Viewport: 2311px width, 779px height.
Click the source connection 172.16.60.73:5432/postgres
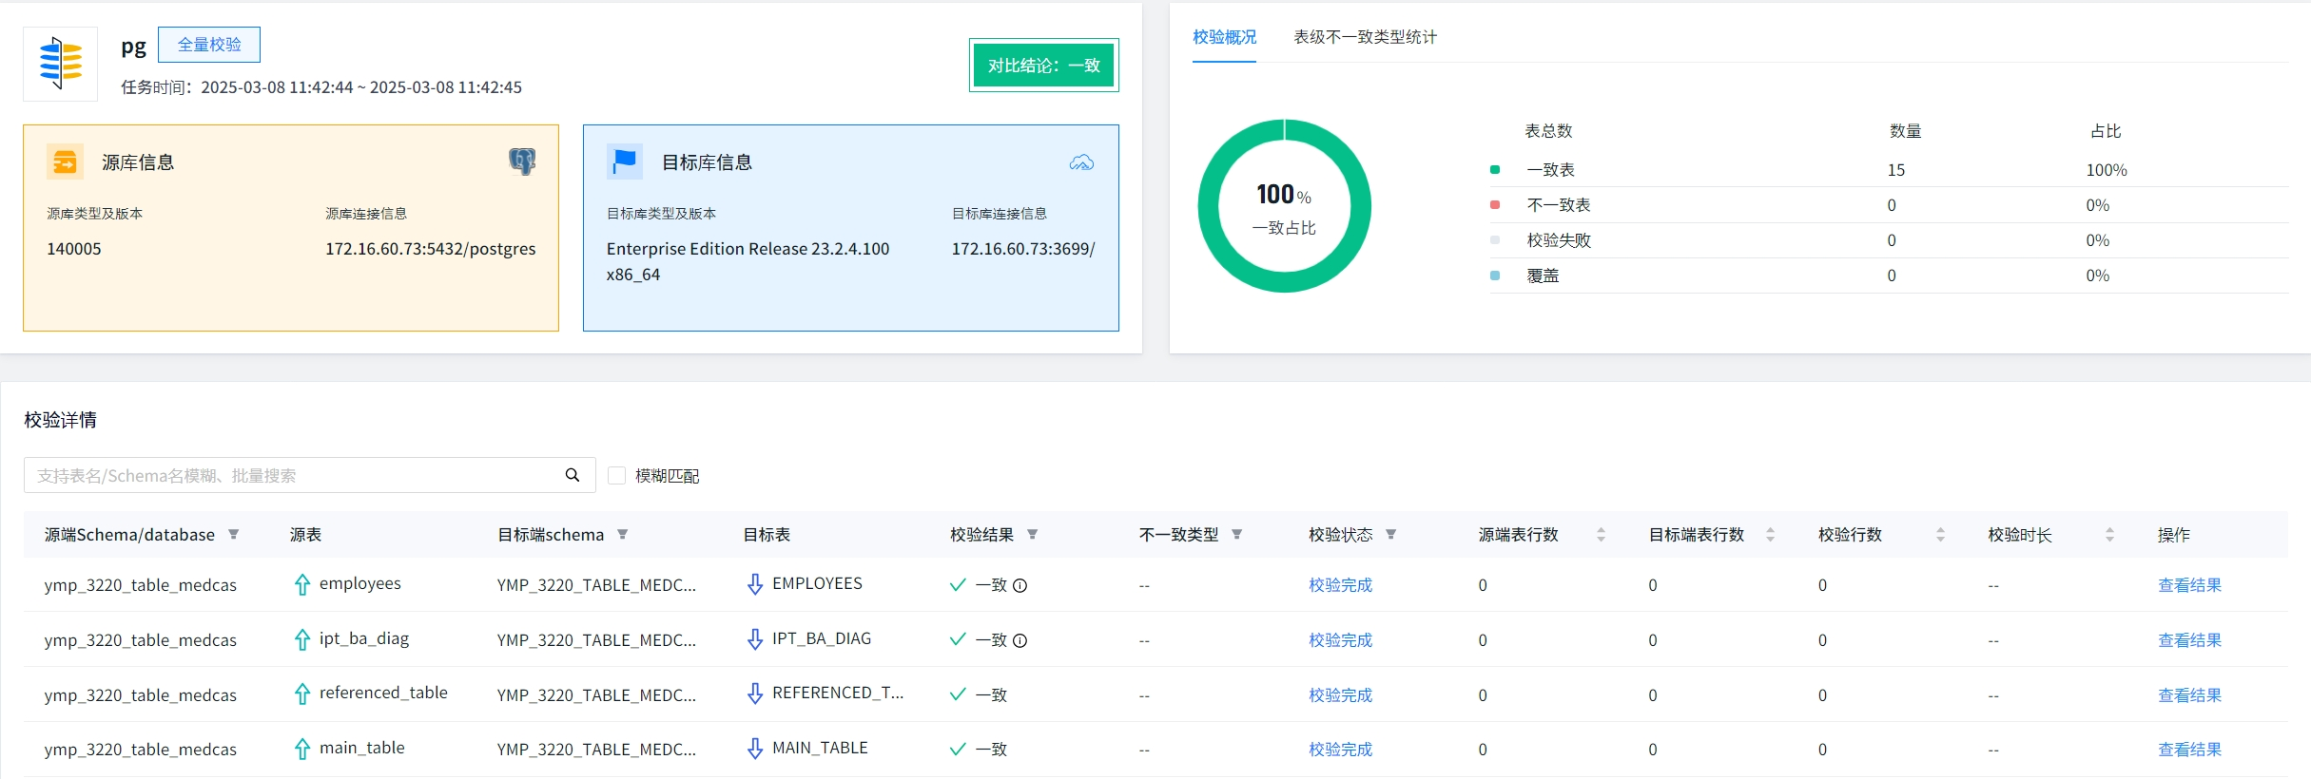point(430,249)
